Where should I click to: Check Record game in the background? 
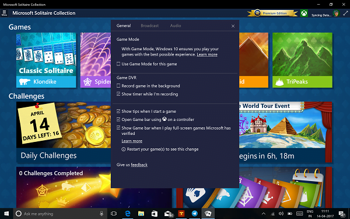tap(118, 86)
